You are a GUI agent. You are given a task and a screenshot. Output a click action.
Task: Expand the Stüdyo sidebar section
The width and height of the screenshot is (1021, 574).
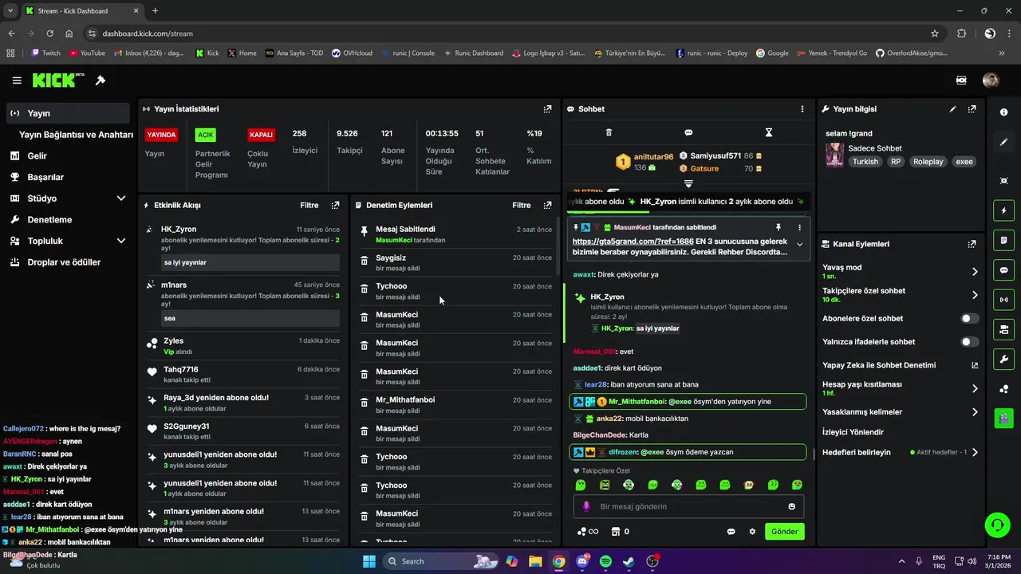coord(121,199)
